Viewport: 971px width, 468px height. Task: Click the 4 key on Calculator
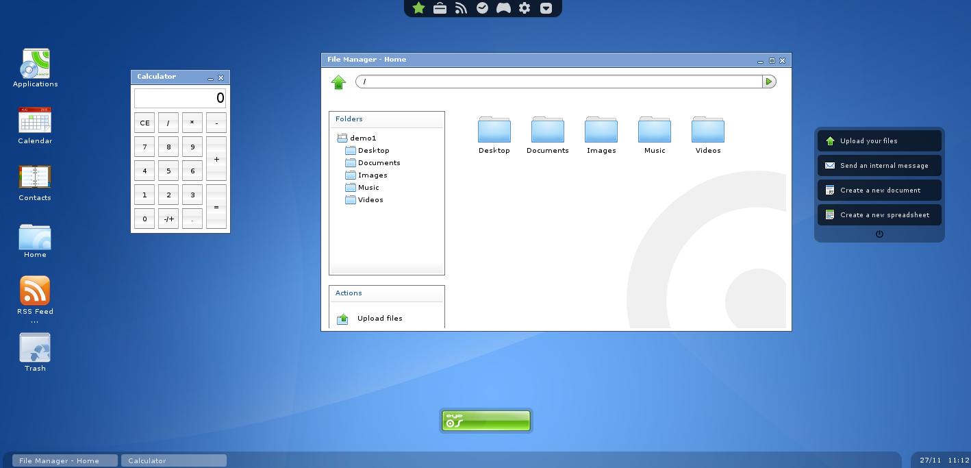(144, 171)
